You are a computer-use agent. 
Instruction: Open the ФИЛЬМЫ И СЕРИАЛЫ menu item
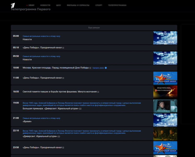click(x=78, y=5)
